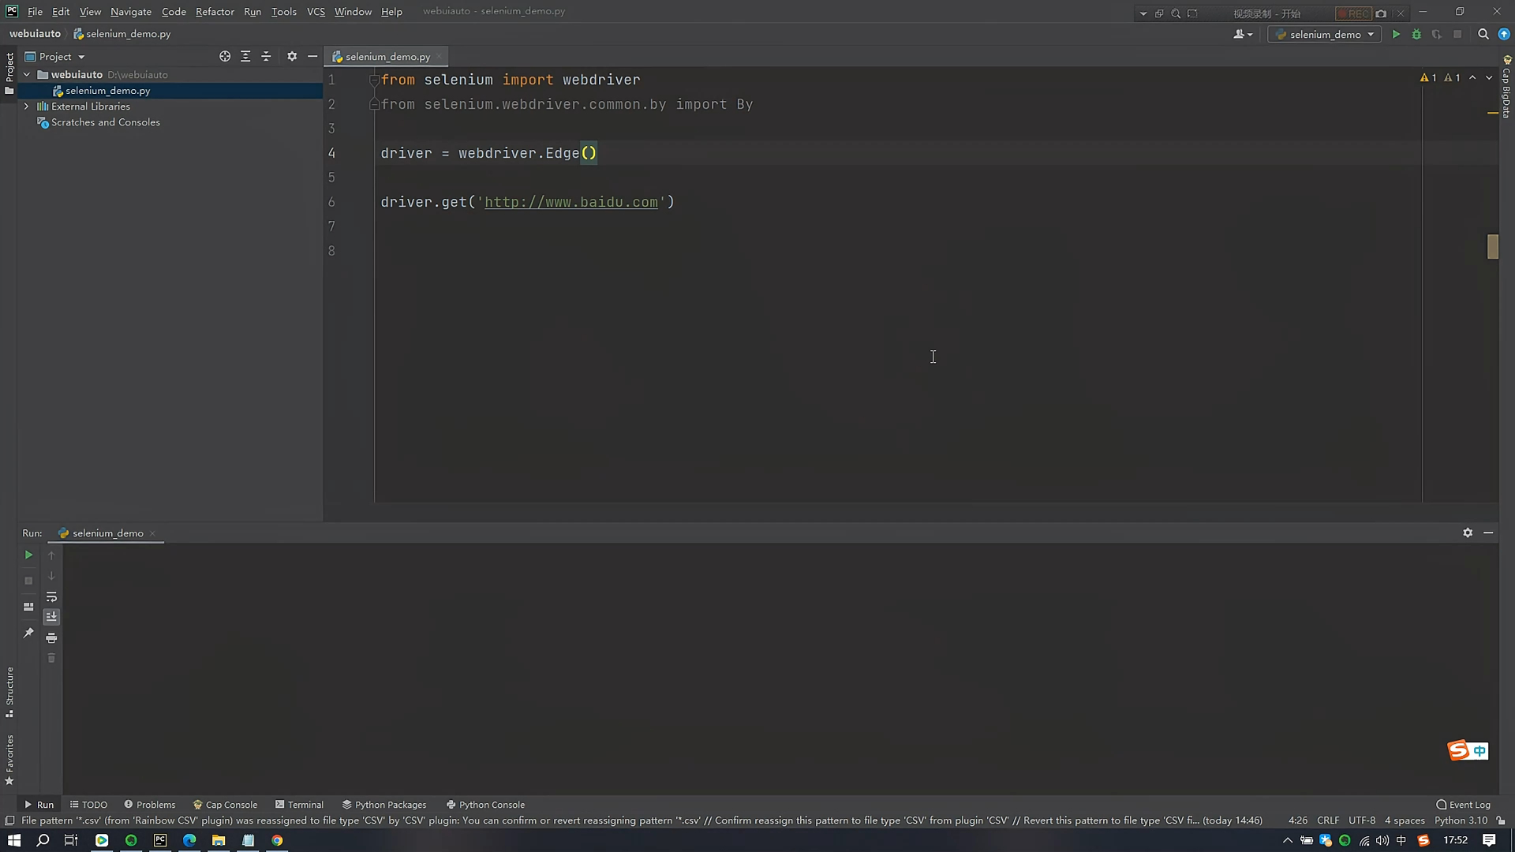Go to the next highlighted error arrow
This screenshot has height=852, width=1515.
pos(1489,77)
